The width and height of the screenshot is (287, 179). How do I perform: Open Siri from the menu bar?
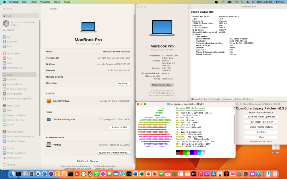click(253, 2)
